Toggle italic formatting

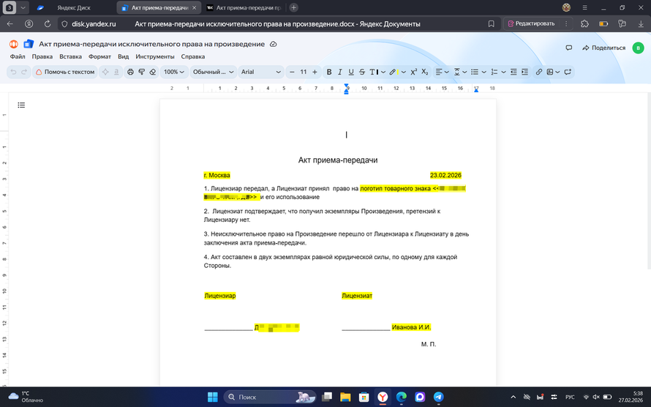coord(340,72)
